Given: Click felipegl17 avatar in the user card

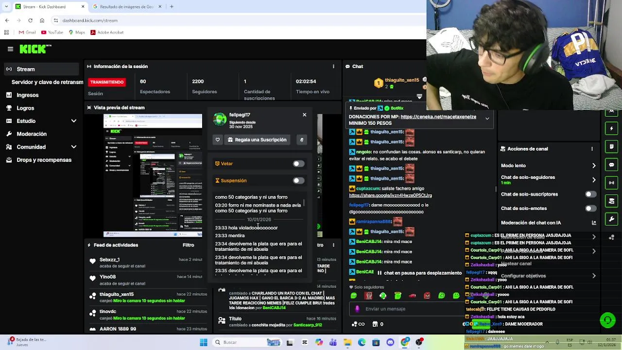Looking at the screenshot, I should coord(220,119).
